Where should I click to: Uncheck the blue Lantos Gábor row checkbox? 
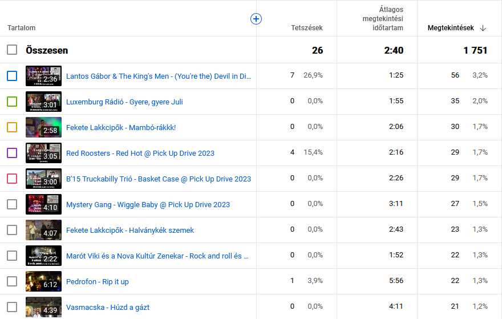pyautogui.click(x=12, y=76)
